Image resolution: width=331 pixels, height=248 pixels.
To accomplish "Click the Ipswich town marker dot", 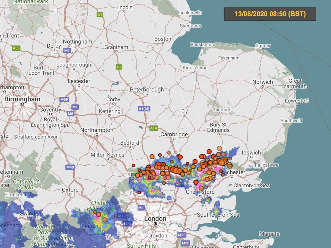I will (251, 157).
